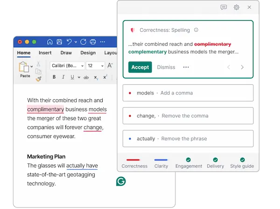Open Grammarly settings gear icon

point(237,7)
